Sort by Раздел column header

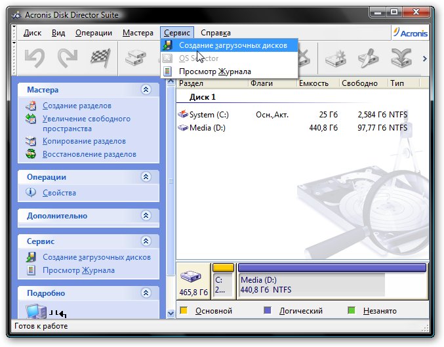pos(212,83)
